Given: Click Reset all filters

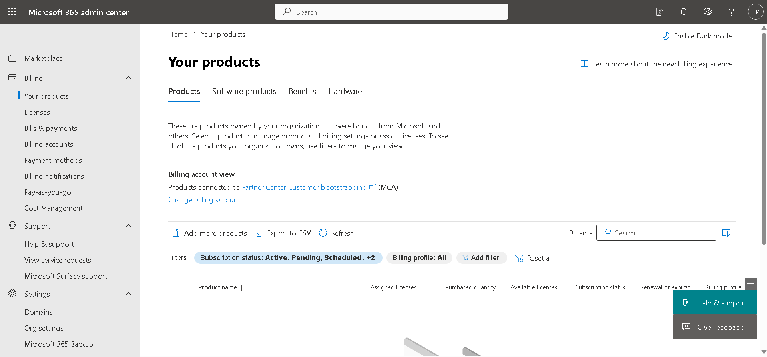Looking at the screenshot, I should pyautogui.click(x=534, y=258).
